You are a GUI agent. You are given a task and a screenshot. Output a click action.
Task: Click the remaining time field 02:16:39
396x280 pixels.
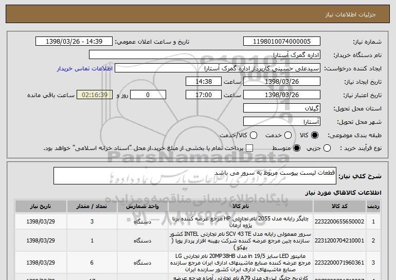click(95, 95)
